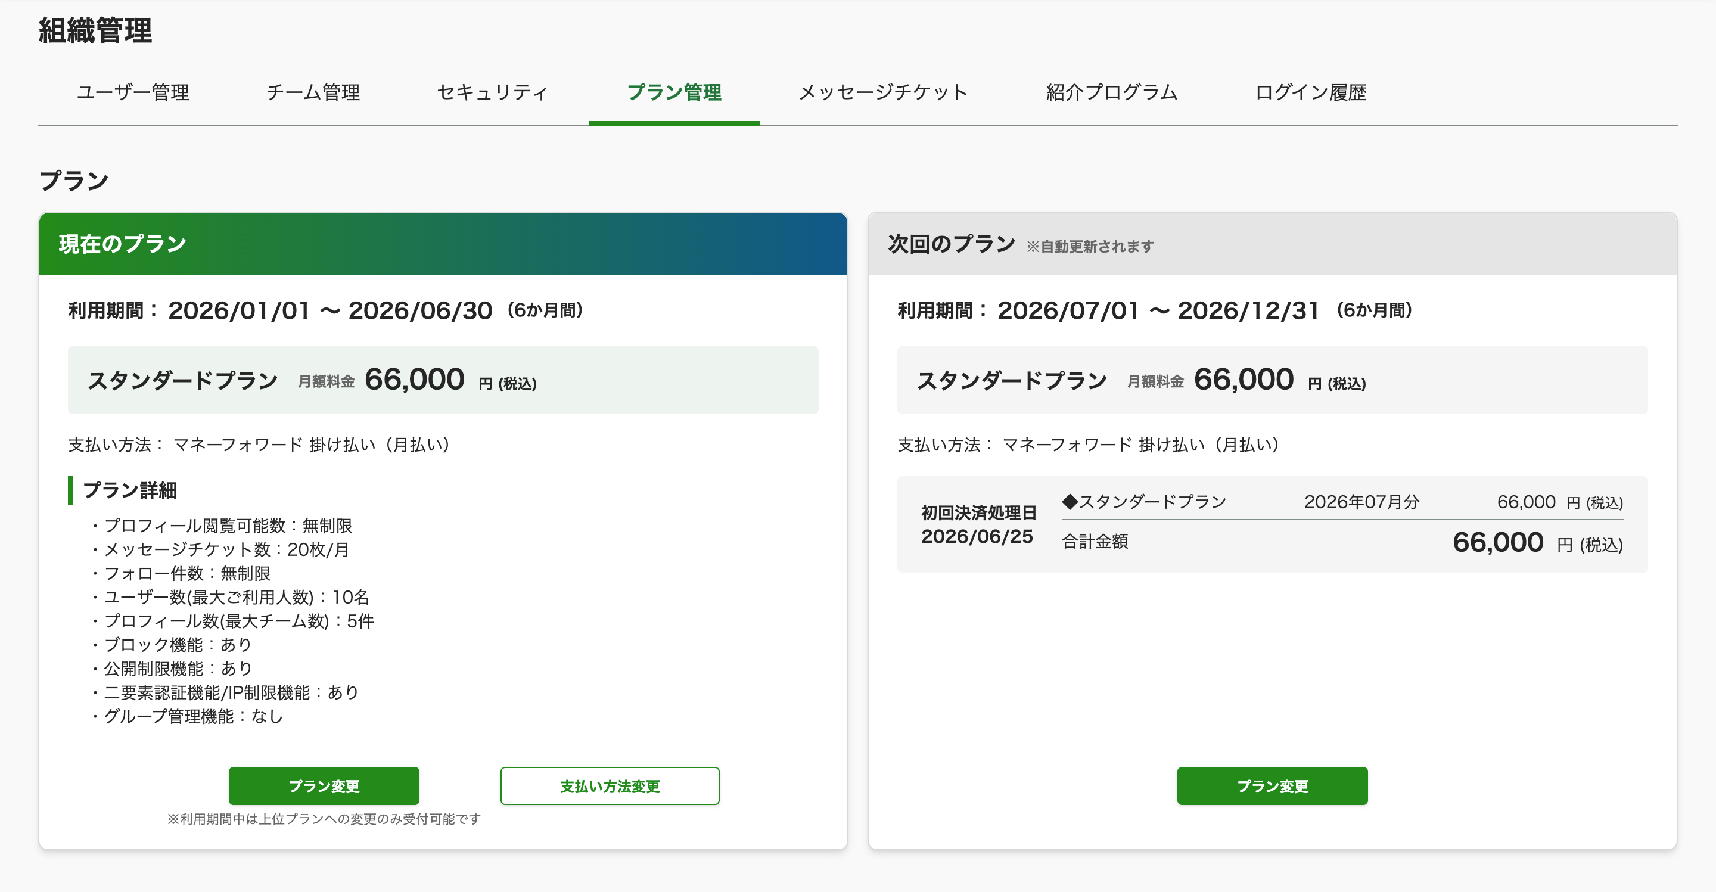Select the セキュリティ tab
The width and height of the screenshot is (1716, 892).
coord(492,92)
